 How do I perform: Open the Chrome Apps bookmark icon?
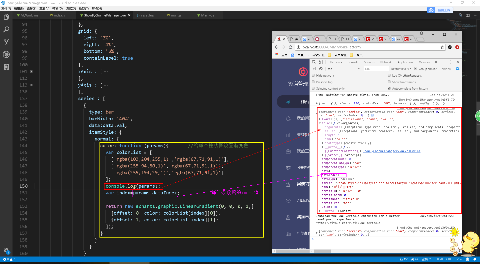tap(276, 55)
